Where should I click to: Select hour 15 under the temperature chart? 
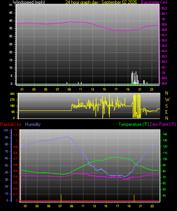(x=106, y=206)
